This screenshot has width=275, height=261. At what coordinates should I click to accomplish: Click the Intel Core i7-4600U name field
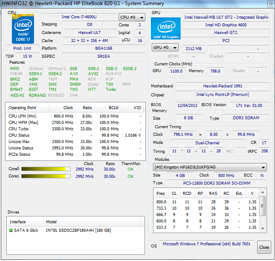79,17
